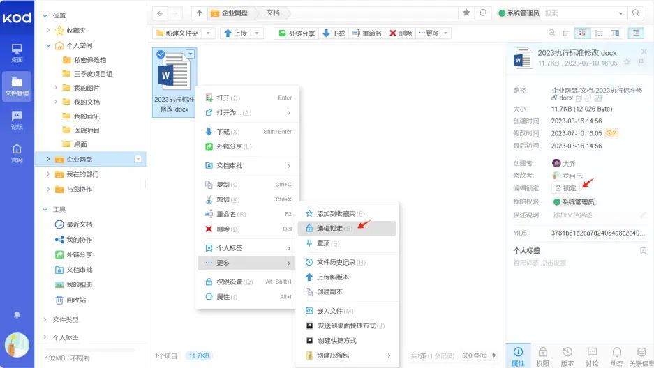Toggle edit lock (锁定) button
Viewport: 654px width, 368px height.
click(x=565, y=188)
